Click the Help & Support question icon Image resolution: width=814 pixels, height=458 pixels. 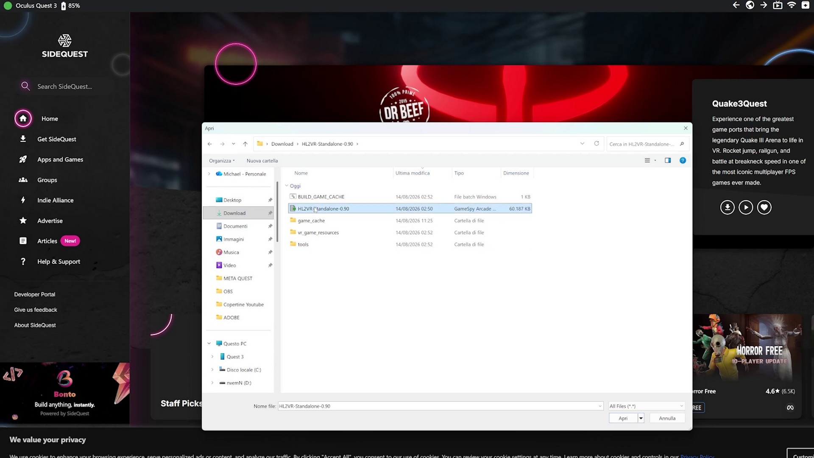[x=23, y=262]
